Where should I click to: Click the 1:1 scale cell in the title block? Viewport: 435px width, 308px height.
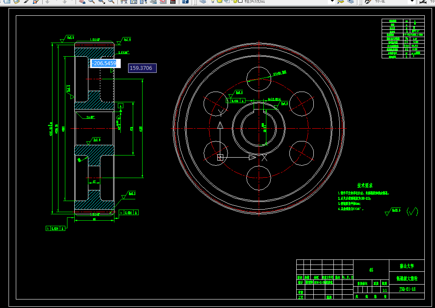385,290
